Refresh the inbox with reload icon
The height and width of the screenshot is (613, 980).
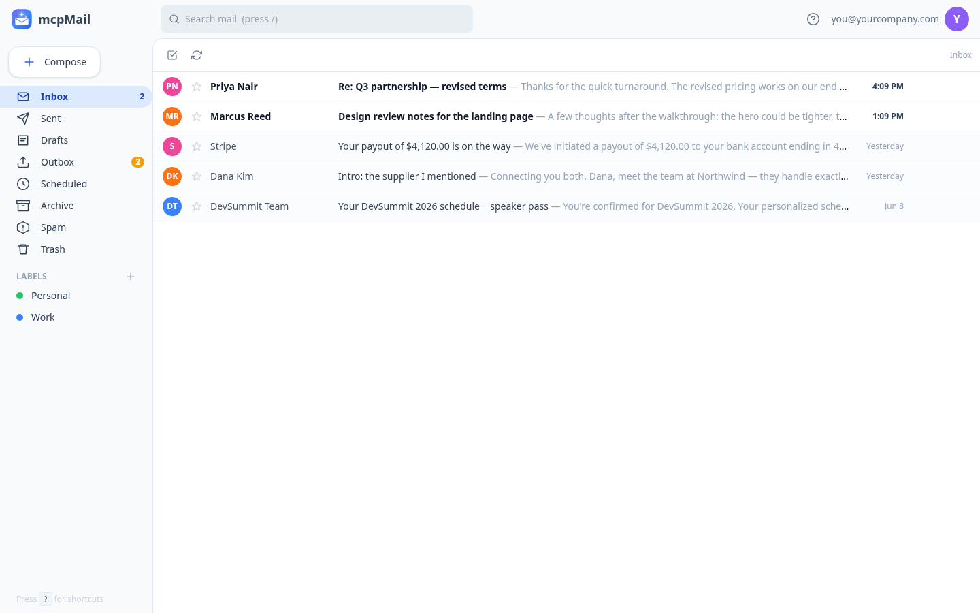197,55
